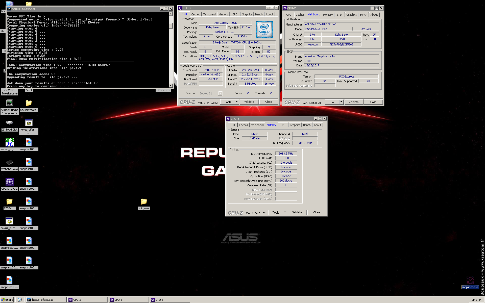
Task: Open About tab in Mainboard window
Action: (x=374, y=15)
